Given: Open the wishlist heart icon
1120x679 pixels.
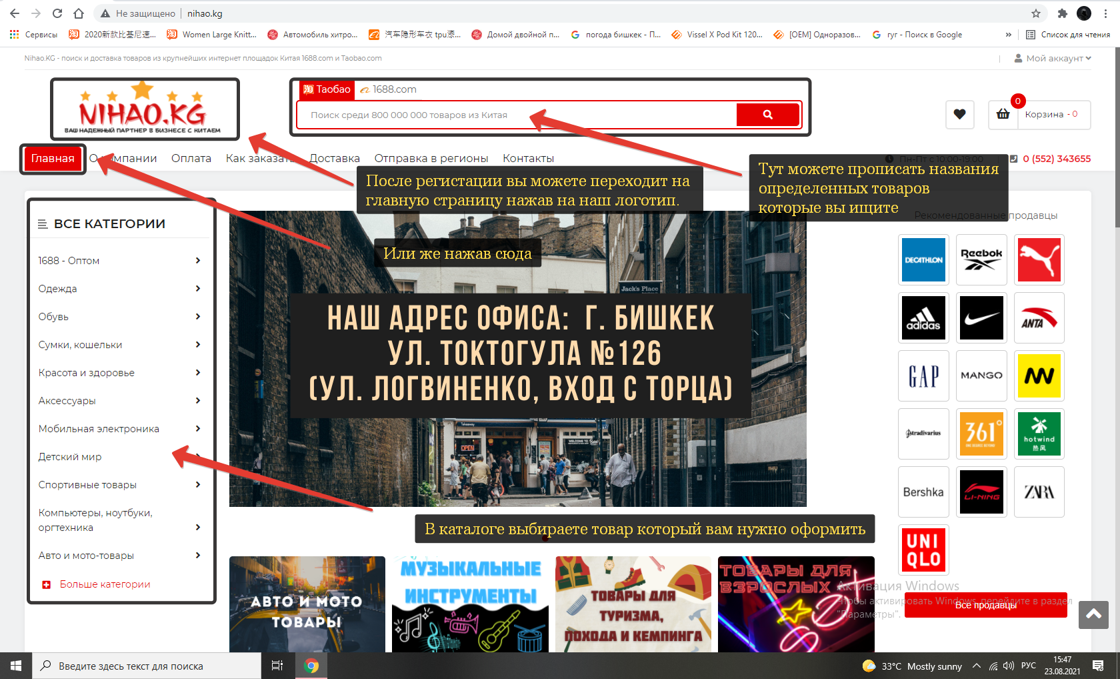Looking at the screenshot, I should coord(959,115).
